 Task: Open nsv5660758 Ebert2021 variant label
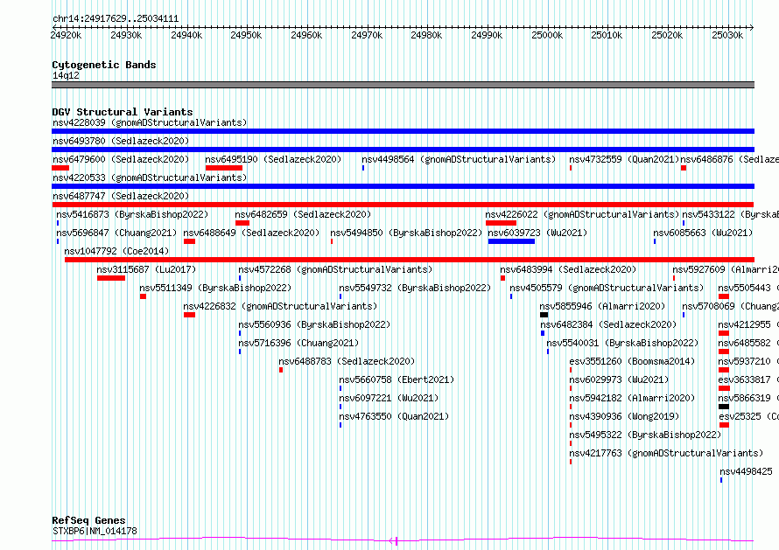(397, 379)
